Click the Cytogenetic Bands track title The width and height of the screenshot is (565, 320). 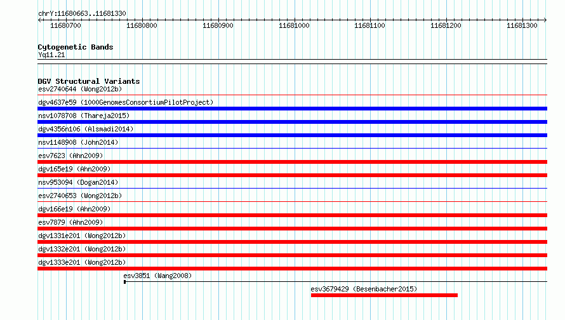(76, 47)
